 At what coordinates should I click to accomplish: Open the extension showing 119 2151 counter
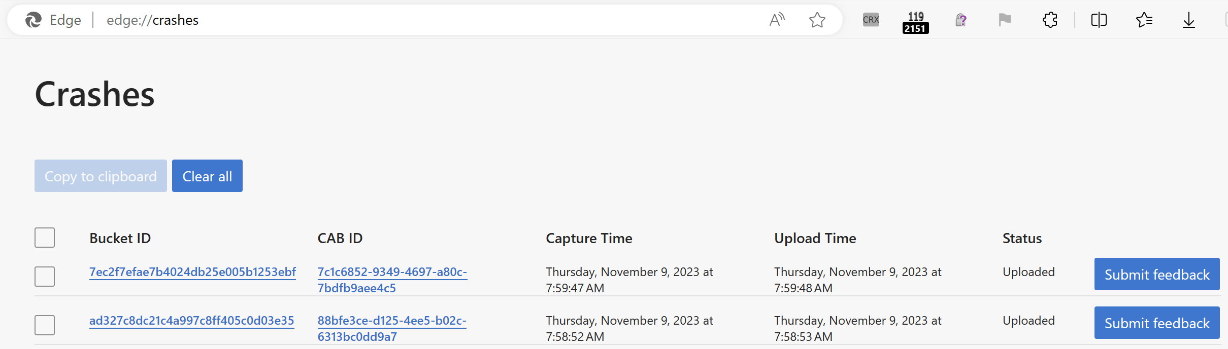916,22
